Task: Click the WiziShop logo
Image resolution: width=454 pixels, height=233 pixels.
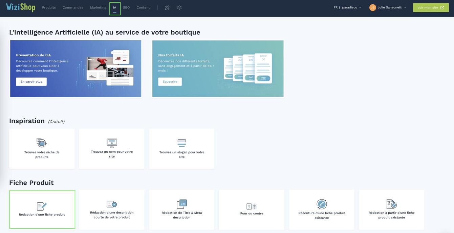Action: (21, 7)
